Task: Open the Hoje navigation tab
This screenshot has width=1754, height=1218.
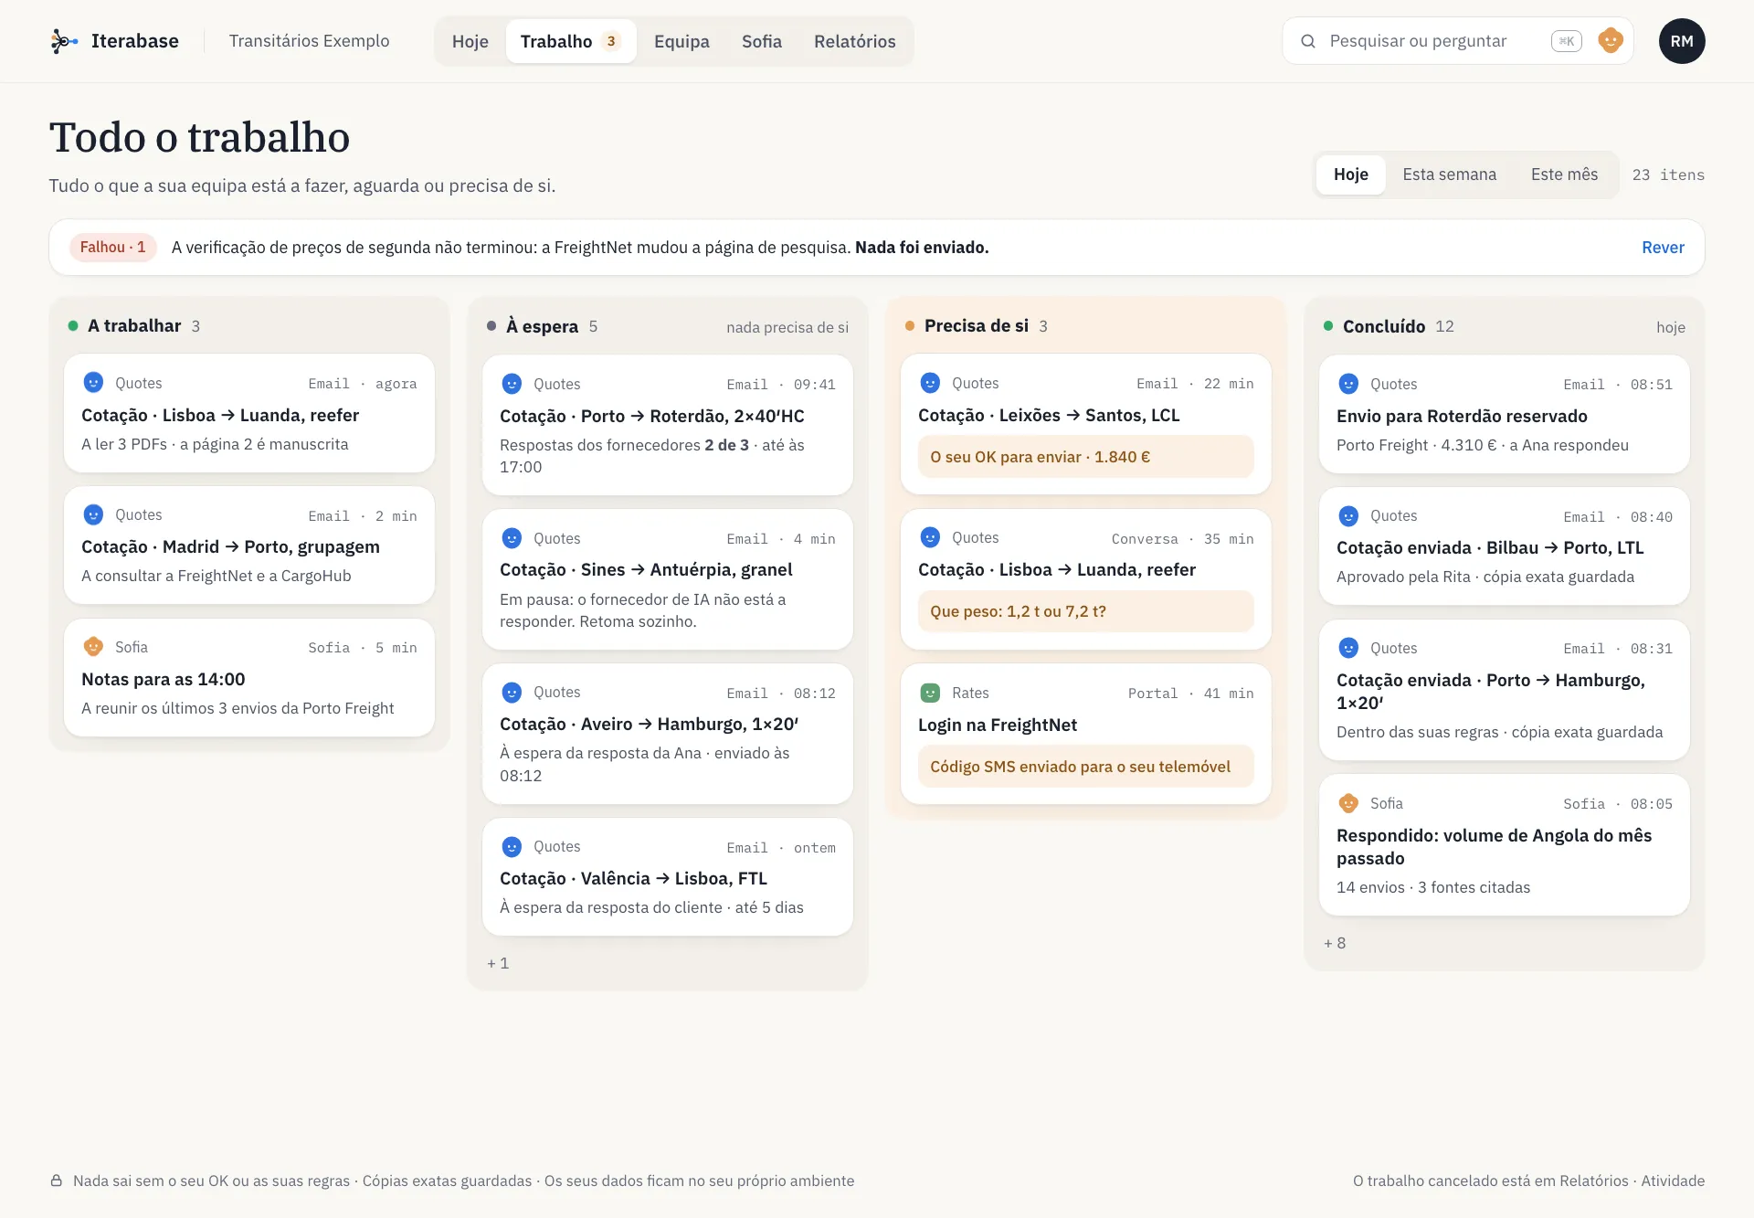Action: tap(470, 41)
